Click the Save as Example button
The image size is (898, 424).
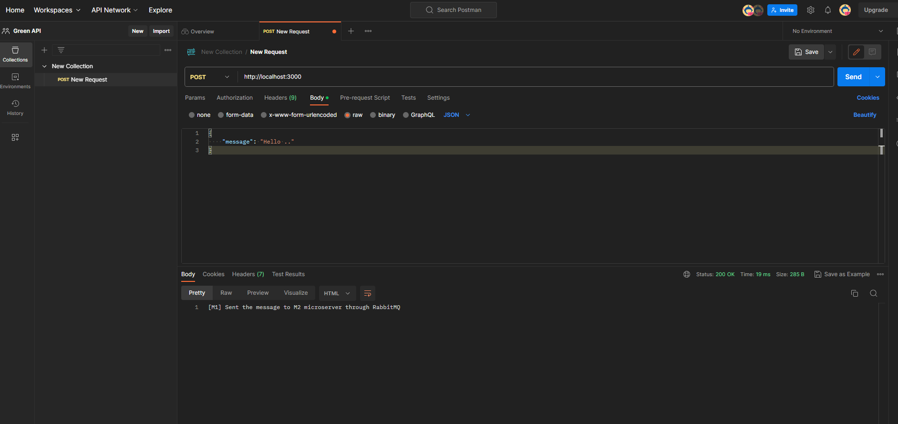click(842, 274)
